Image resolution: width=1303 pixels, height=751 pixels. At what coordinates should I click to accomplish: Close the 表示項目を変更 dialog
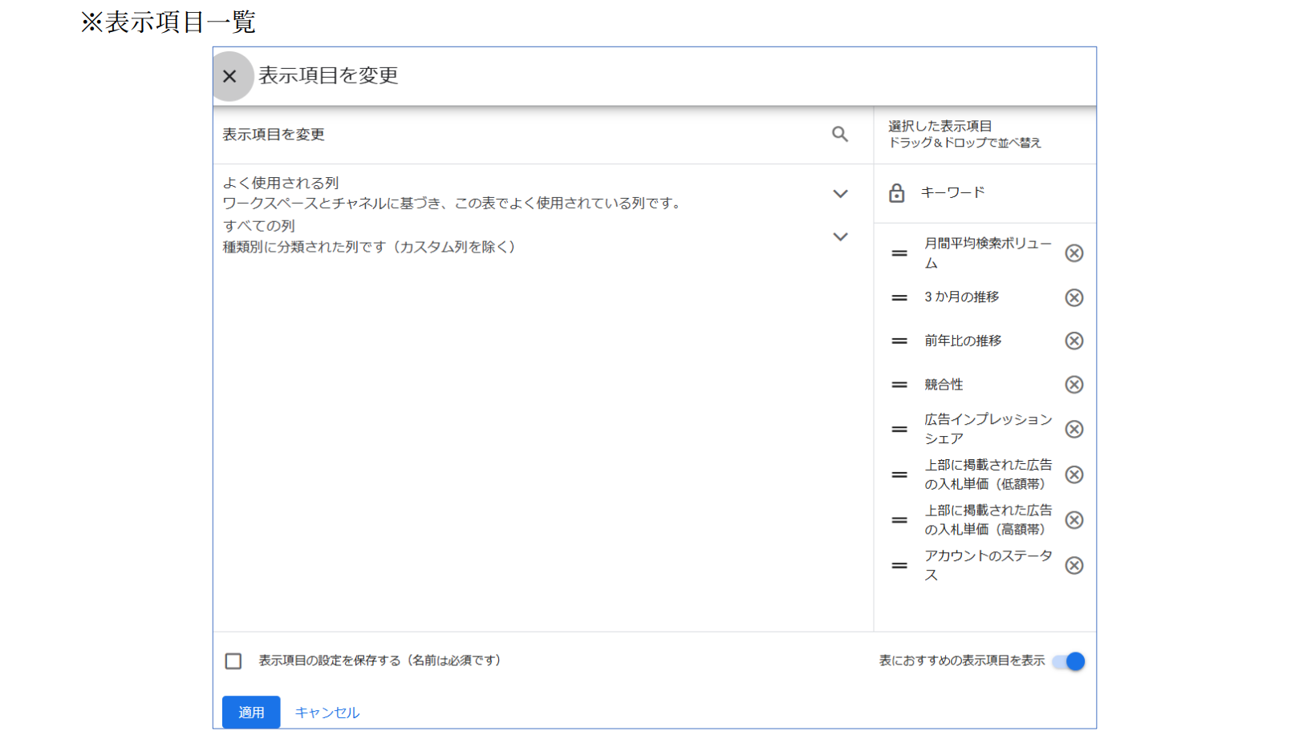point(229,76)
